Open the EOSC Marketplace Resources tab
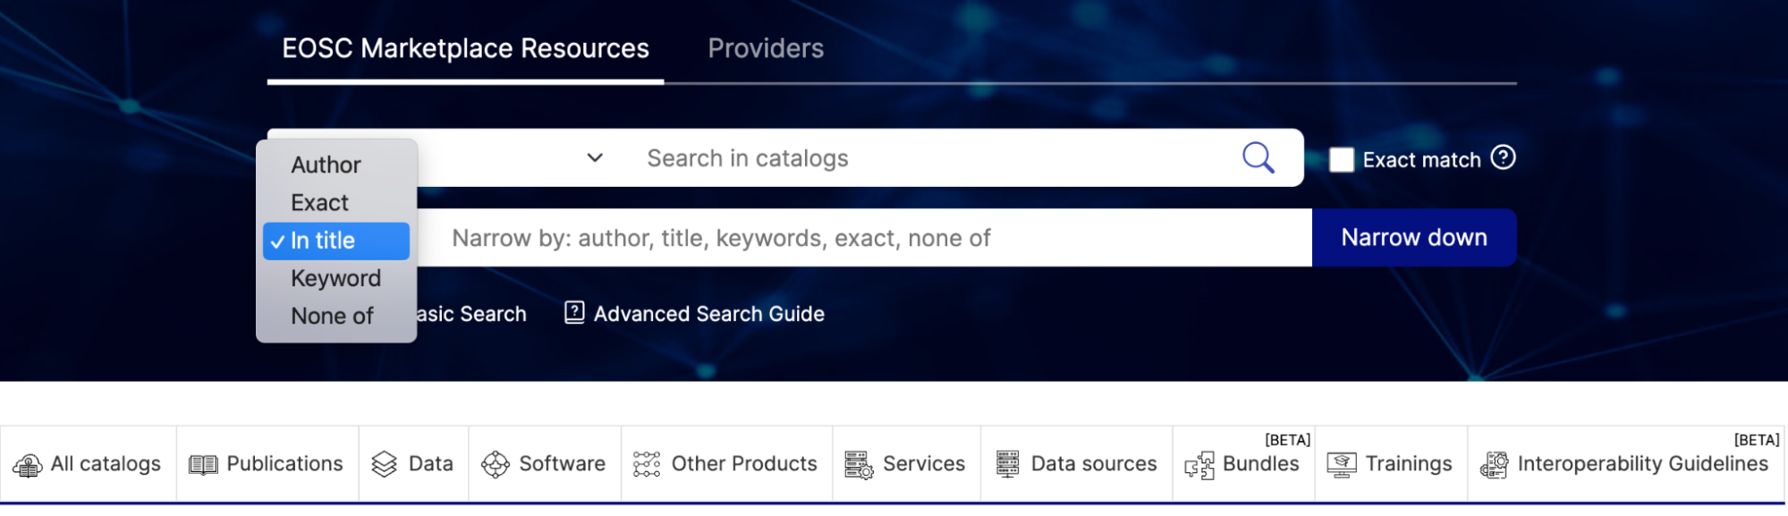This screenshot has height=516, width=1788. point(465,48)
